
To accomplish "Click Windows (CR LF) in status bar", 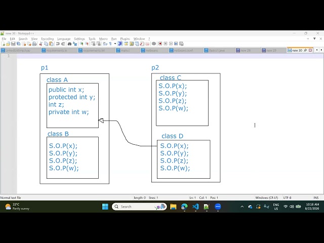I will click(x=267, y=198).
